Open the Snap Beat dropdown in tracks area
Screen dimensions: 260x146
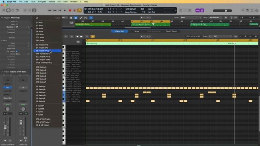click(191, 17)
